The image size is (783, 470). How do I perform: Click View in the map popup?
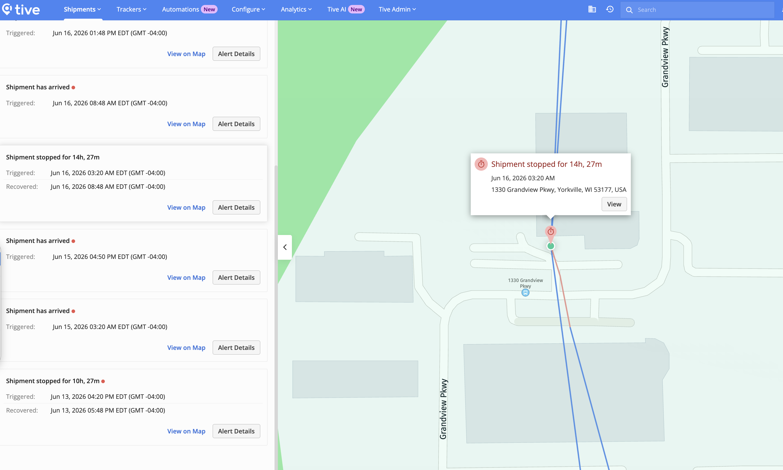[x=614, y=204]
